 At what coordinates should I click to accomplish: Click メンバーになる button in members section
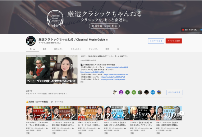point(174,92)
